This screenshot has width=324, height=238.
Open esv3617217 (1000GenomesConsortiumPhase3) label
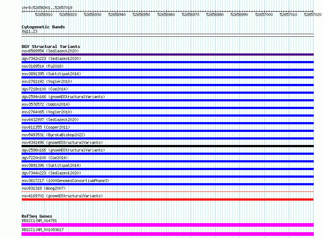pos(66,181)
